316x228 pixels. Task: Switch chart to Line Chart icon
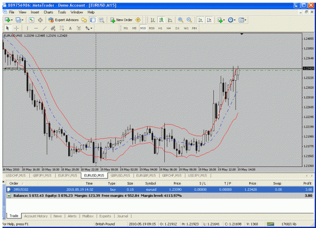(x=170, y=20)
